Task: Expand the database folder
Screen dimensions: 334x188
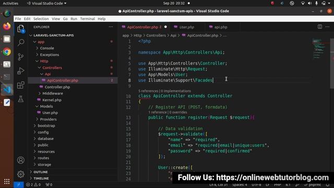Action: tap(45, 139)
